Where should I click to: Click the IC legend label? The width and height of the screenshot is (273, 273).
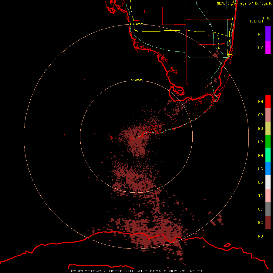261,196
